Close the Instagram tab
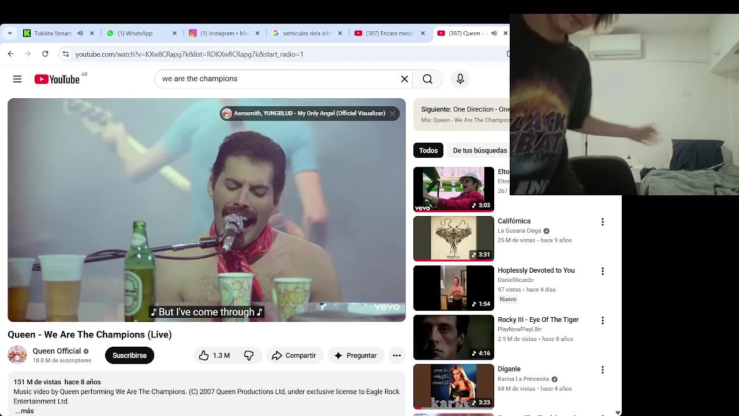739x416 pixels. click(257, 34)
